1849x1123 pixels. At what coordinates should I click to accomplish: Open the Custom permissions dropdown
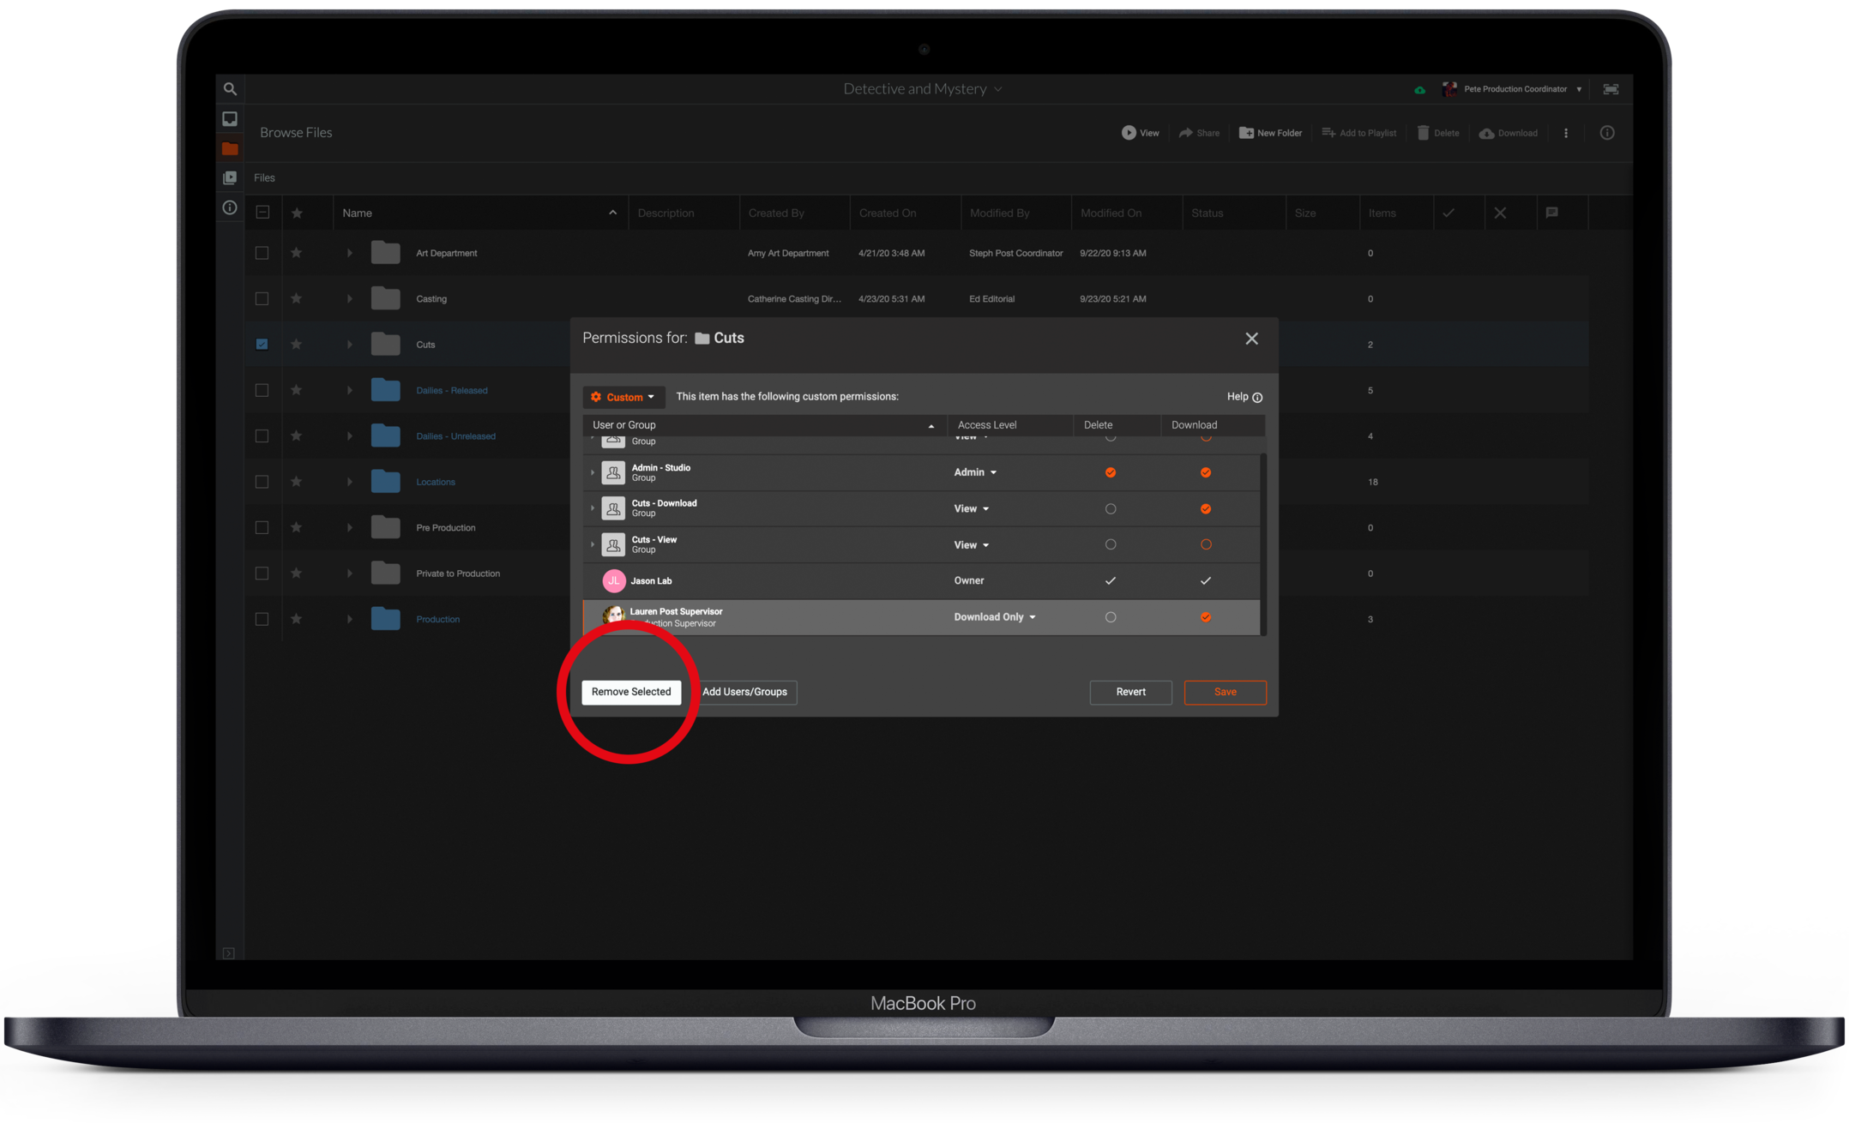coord(623,397)
